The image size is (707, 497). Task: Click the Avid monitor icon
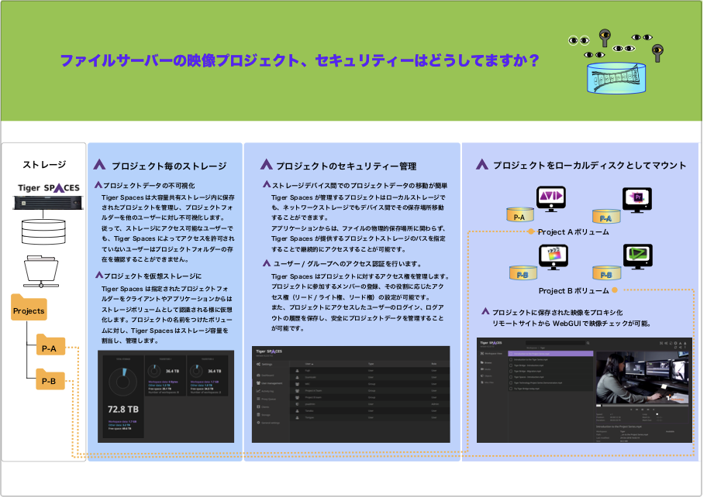551,198
